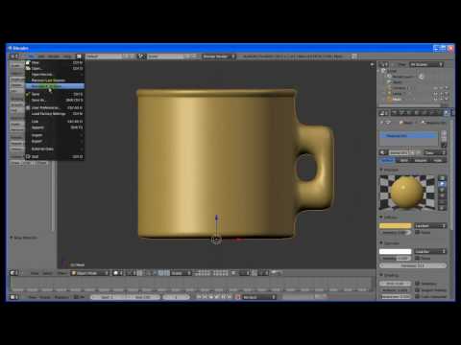Open the render engine dropdown in the header
The height and width of the screenshot is (345, 461).
coord(219,57)
